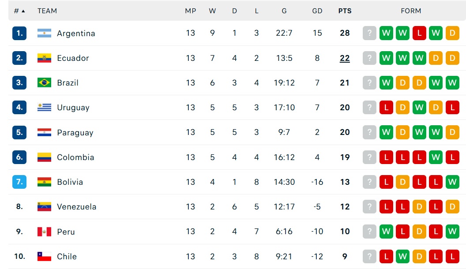Open the Ecuador team link
This screenshot has width=466, height=269.
pyautogui.click(x=73, y=58)
